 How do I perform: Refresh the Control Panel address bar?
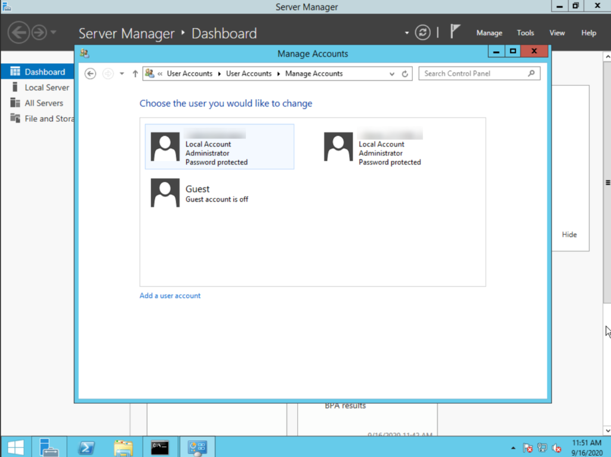[405, 73]
